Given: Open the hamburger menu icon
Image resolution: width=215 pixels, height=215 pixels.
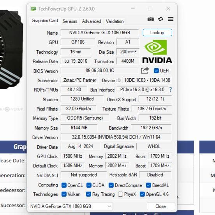Looking at the screenshot, I should 171,19.
